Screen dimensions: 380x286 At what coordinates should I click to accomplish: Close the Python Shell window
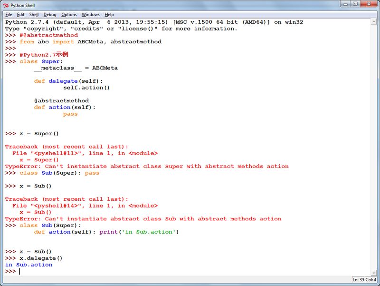(x=369, y=4)
